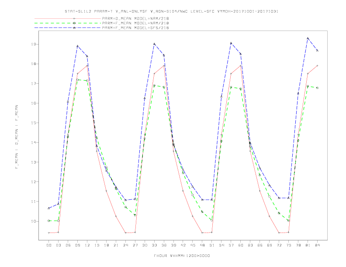Click x-axis forecast hour label 15
Viewport: 346px width, 267px height.
pyautogui.click(x=97, y=245)
